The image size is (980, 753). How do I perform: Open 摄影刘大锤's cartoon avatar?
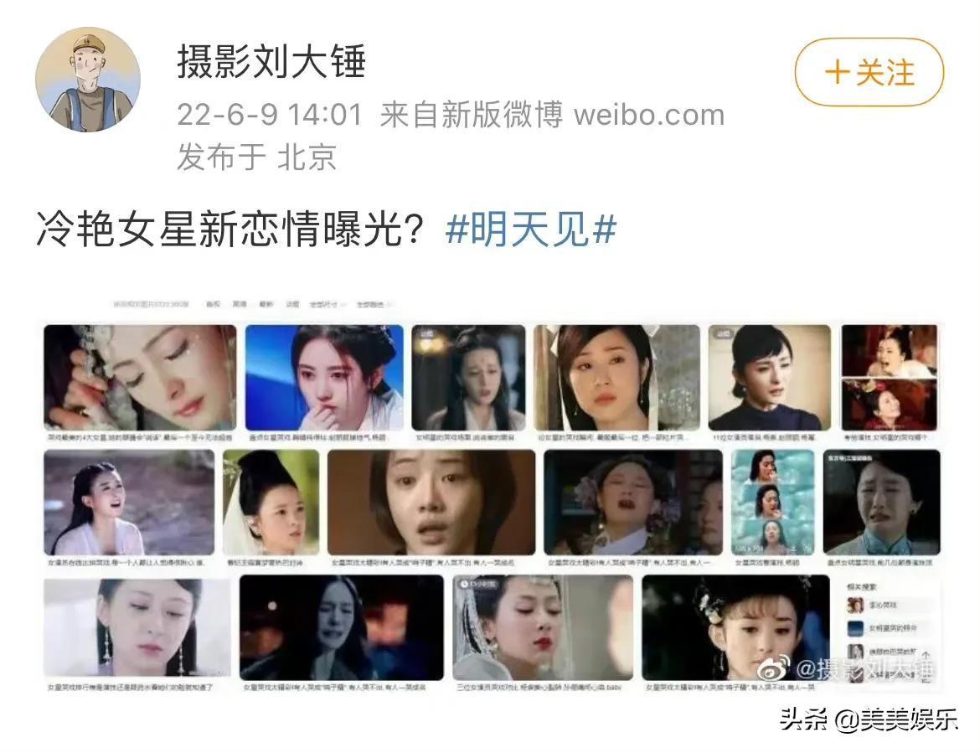coord(88,80)
